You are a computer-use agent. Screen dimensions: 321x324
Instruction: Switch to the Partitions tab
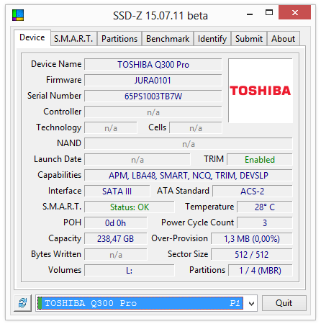point(119,39)
